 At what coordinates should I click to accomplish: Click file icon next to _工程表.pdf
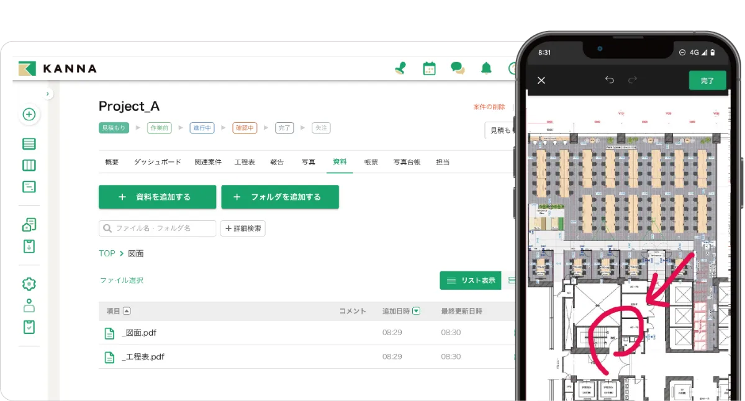point(109,357)
